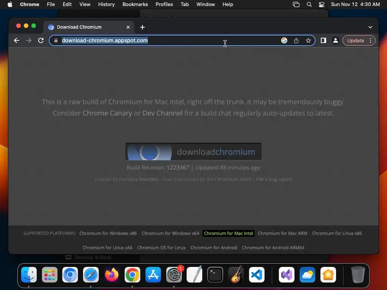Open the Help menu
Viewport: 387px width, 290px height.
[228, 5]
